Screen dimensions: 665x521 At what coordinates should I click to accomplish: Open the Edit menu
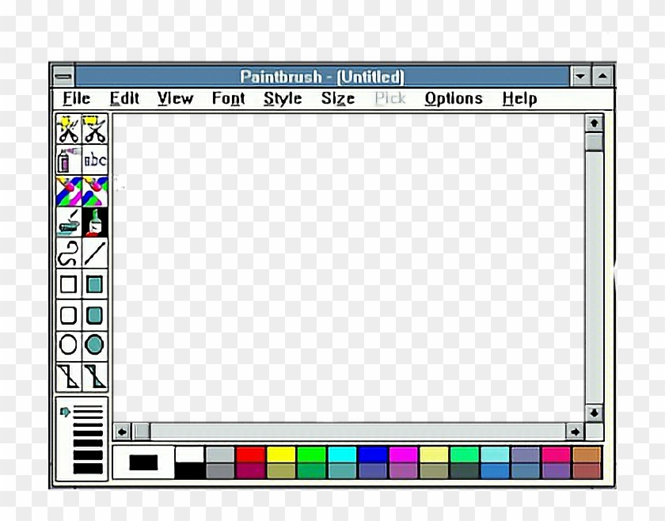tap(124, 98)
